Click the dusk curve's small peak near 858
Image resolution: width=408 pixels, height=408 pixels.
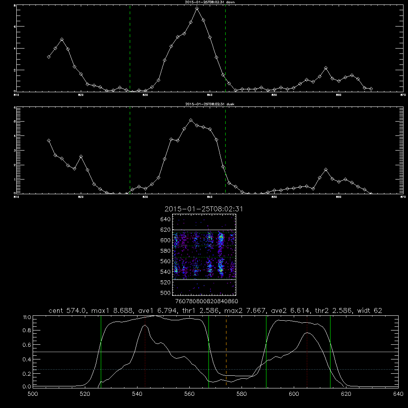[x=326, y=170]
